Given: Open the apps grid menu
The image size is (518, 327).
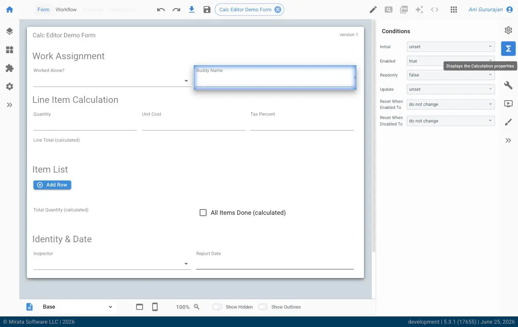Looking at the screenshot, I should 454,9.
